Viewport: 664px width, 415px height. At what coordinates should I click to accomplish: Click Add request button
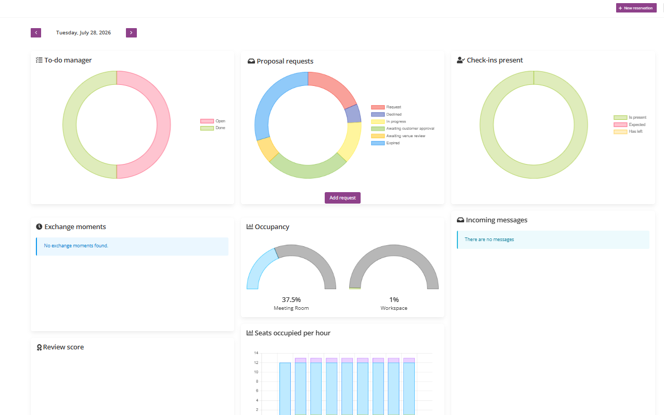point(342,198)
